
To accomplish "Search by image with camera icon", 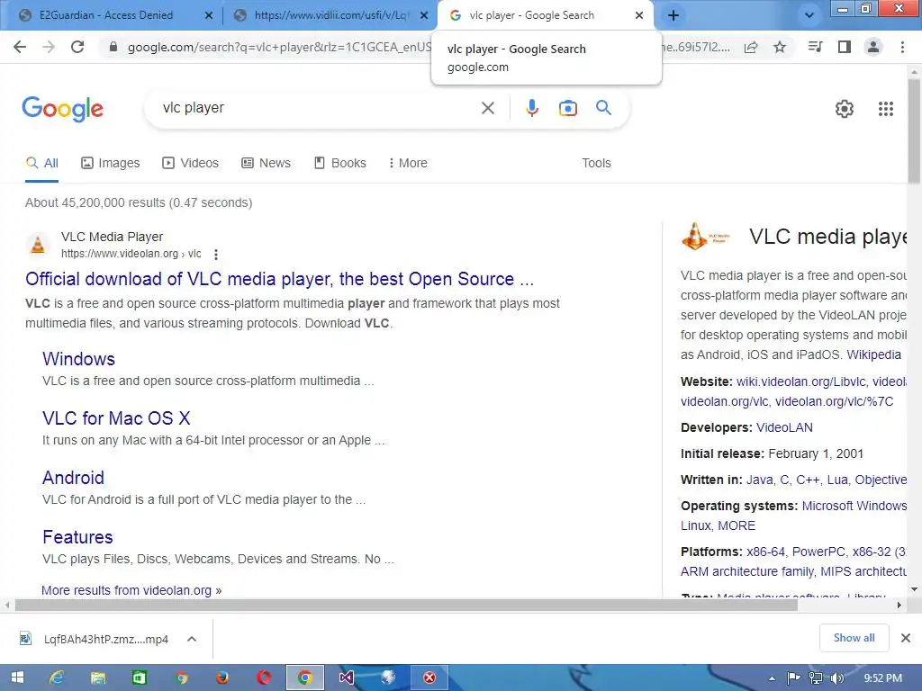I will [x=568, y=108].
